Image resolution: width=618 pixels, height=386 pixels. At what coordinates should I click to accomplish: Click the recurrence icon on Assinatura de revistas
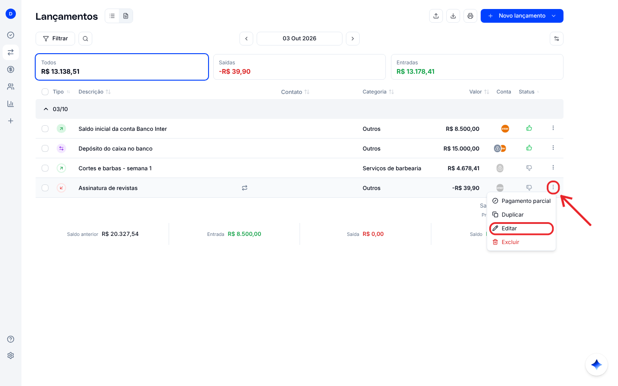[245, 188]
